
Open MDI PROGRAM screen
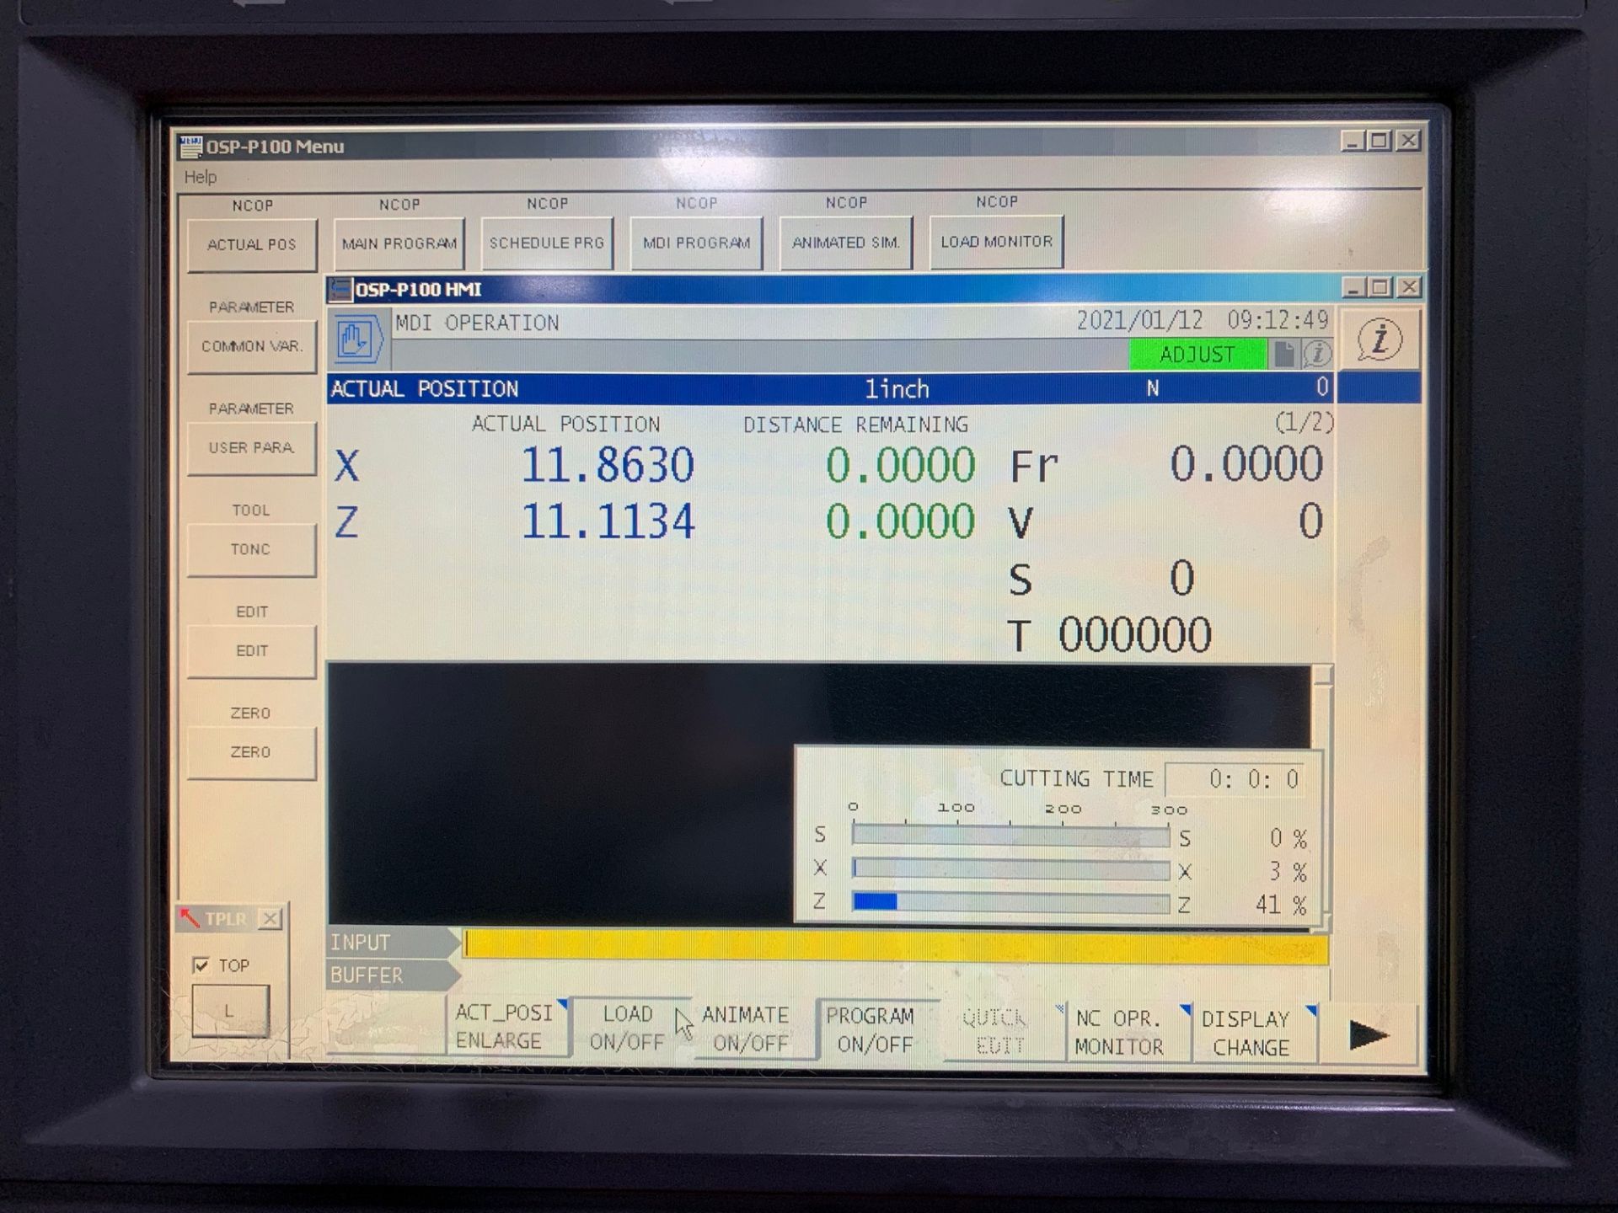(696, 243)
